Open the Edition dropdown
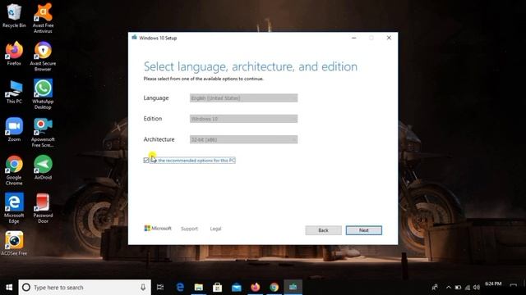The width and height of the screenshot is (526, 295). (243, 119)
